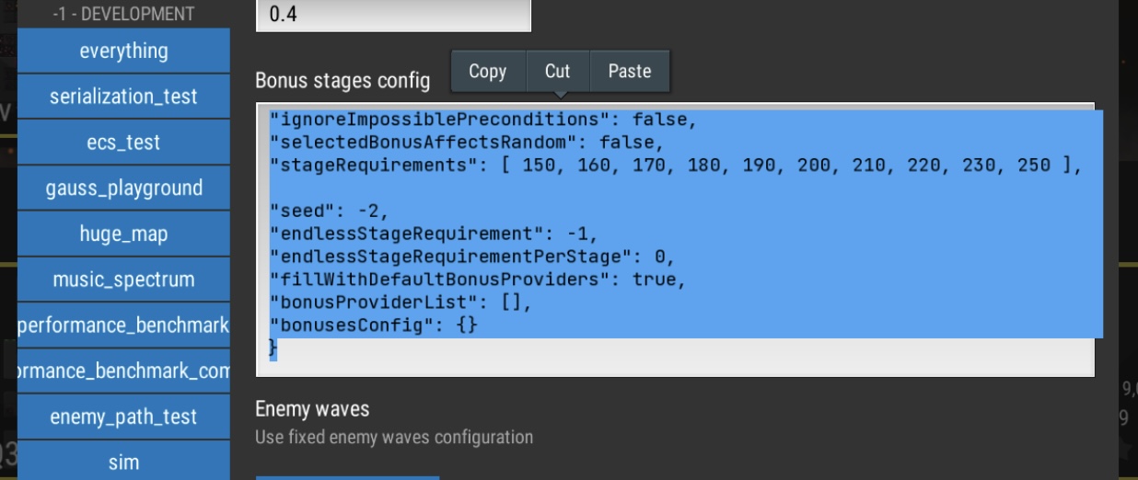Select the serialization_test level
This screenshot has height=480, width=1138.
[x=123, y=97]
